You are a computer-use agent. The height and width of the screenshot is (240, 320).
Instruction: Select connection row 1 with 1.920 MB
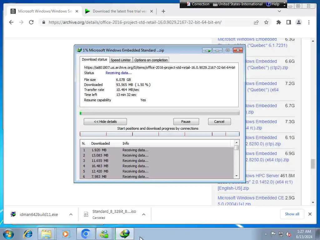click(157, 150)
